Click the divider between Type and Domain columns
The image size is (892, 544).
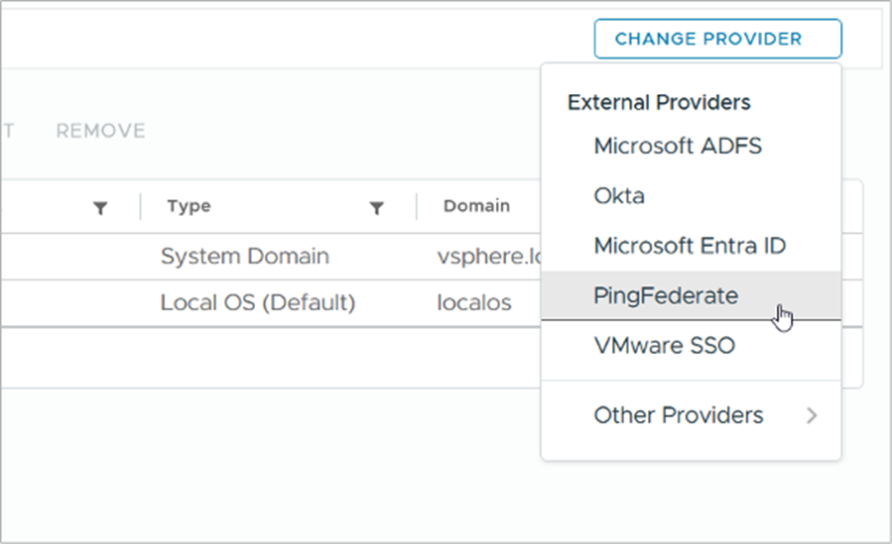(x=417, y=207)
